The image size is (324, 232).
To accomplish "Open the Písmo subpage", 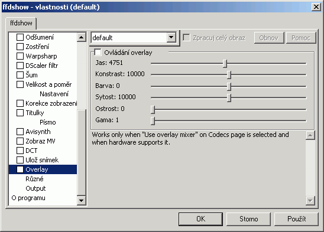I will 48,122.
